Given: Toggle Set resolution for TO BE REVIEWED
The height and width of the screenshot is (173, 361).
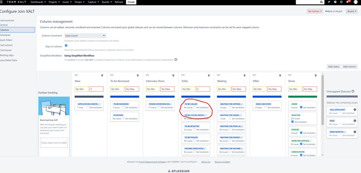Looking at the screenshot, I should tap(123, 107).
